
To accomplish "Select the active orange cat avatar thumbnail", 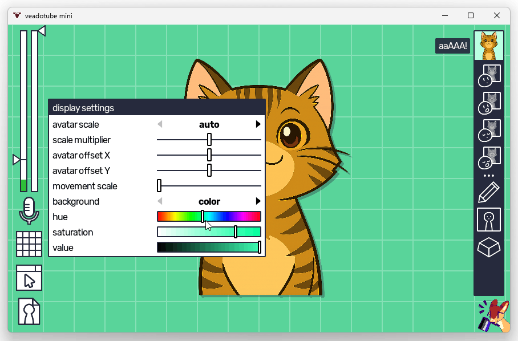I will [x=489, y=46].
